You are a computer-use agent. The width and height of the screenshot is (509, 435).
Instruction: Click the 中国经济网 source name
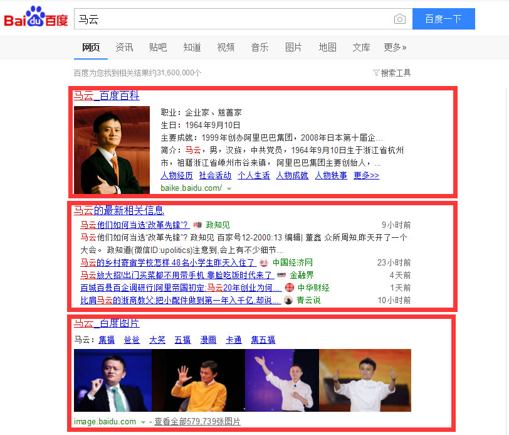click(x=293, y=262)
